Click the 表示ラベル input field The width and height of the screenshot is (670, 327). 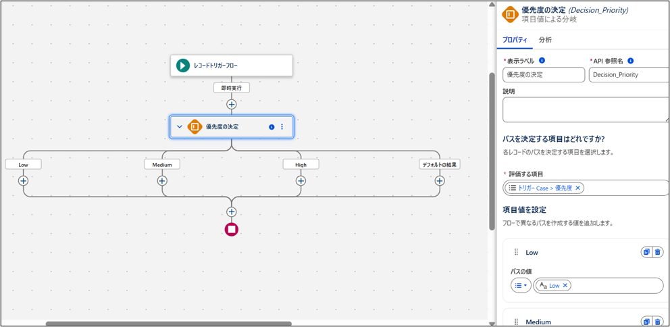coord(543,75)
